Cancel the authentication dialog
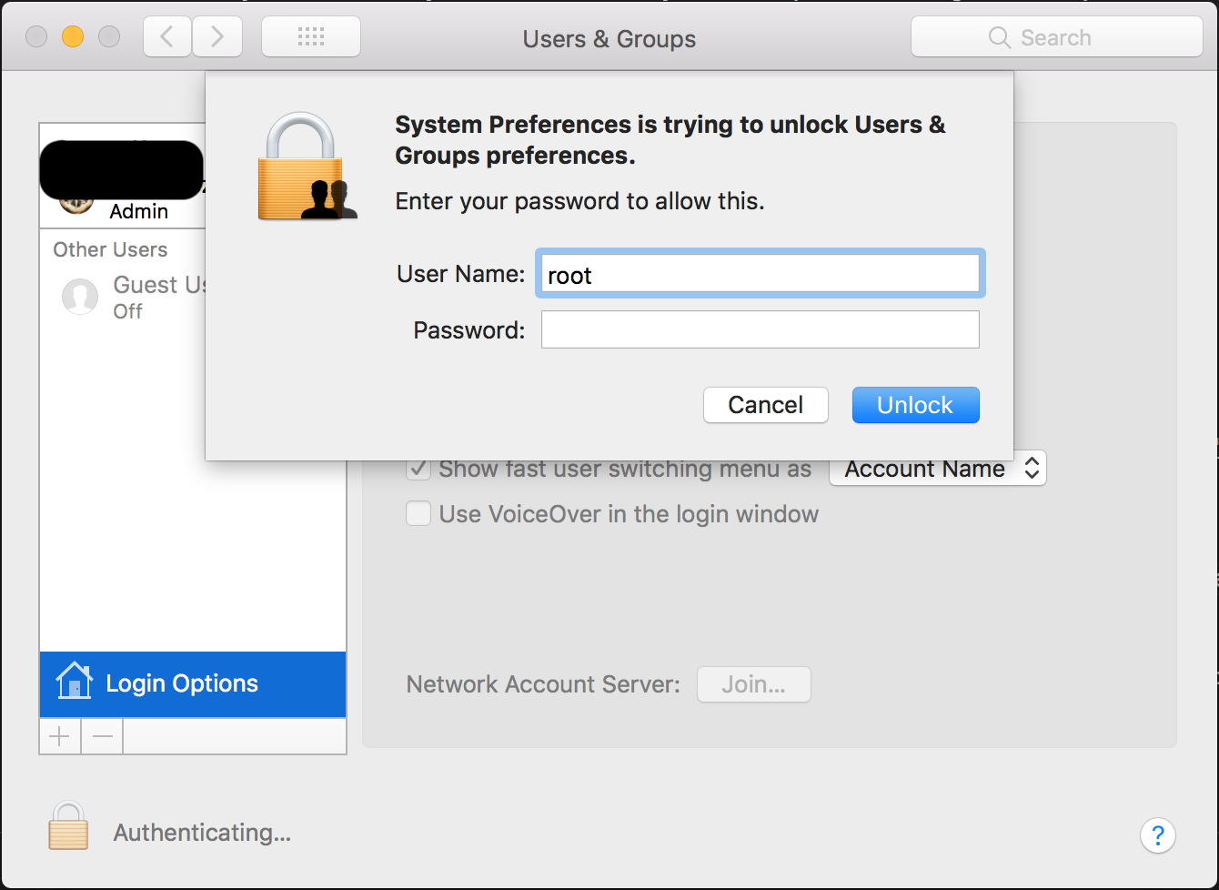This screenshot has width=1219, height=890. (x=765, y=405)
